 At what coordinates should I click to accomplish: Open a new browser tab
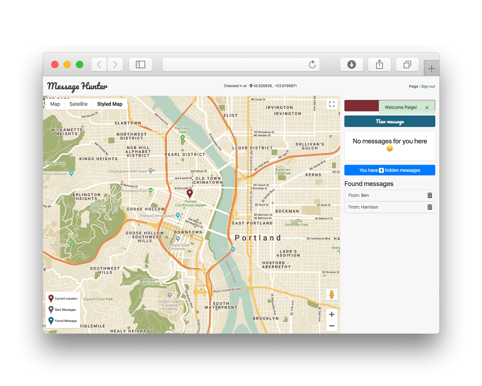coord(432,69)
